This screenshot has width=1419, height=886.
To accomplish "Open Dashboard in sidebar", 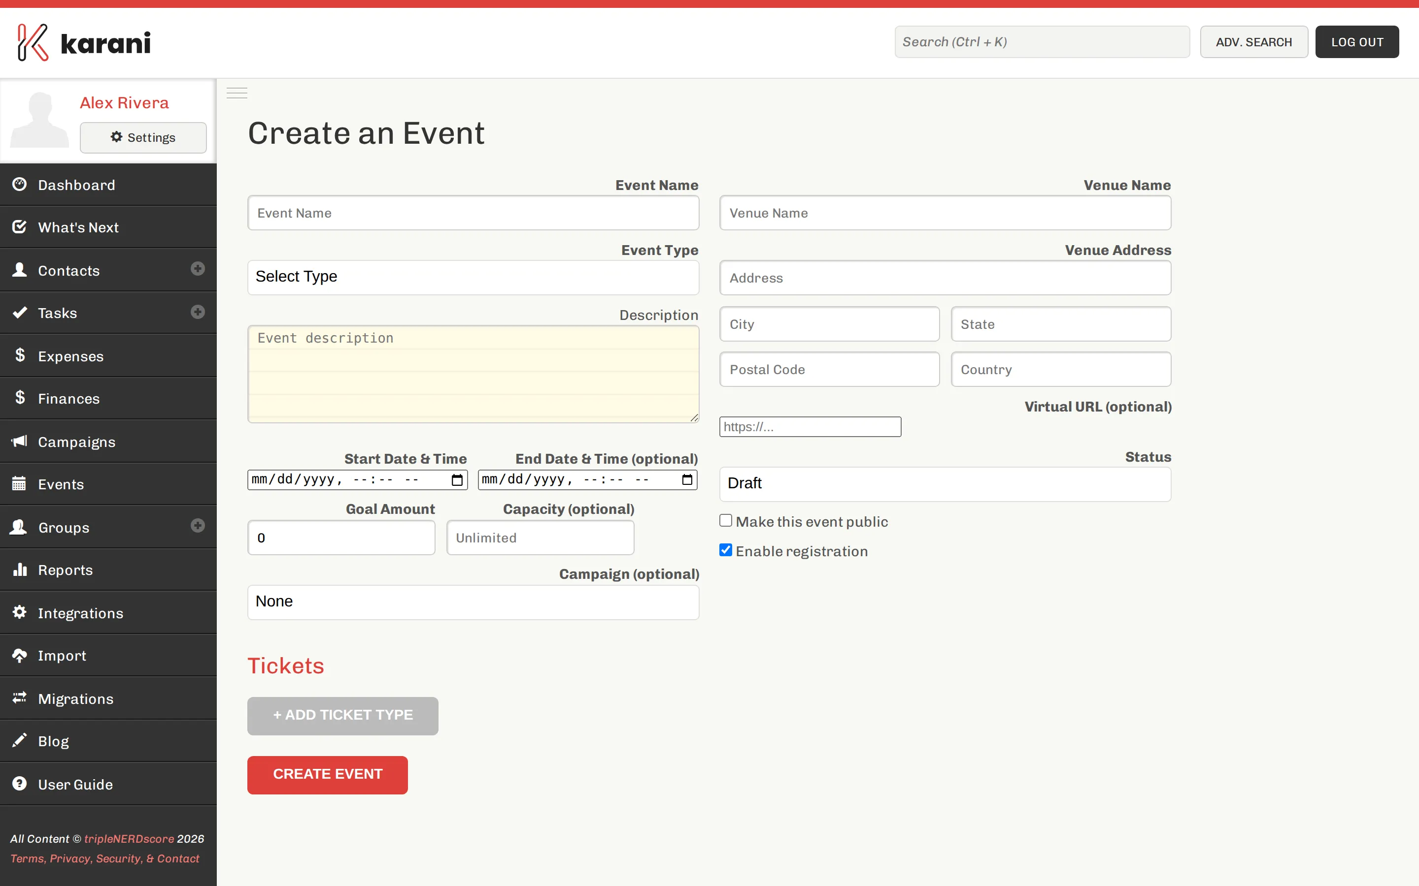I will (108, 185).
